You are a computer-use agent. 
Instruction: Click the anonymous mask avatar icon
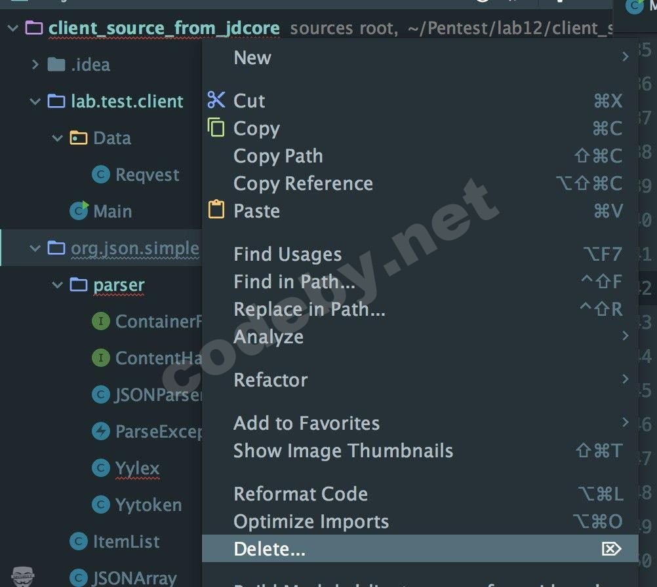tap(23, 577)
